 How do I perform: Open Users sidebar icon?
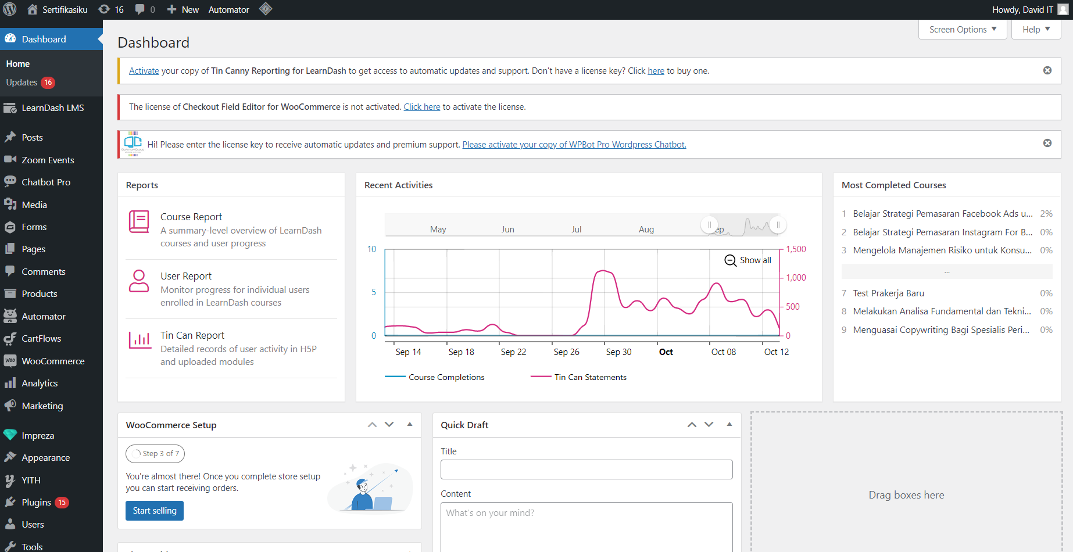[10, 524]
